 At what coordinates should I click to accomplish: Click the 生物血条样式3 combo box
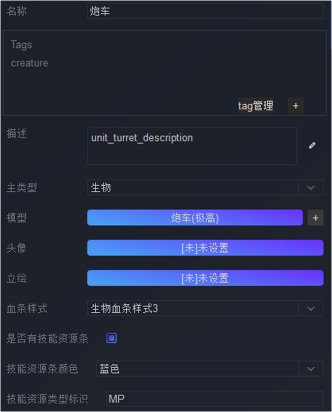point(193,308)
